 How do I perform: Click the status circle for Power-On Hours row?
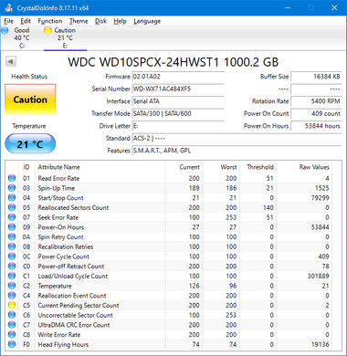pyautogui.click(x=12, y=227)
